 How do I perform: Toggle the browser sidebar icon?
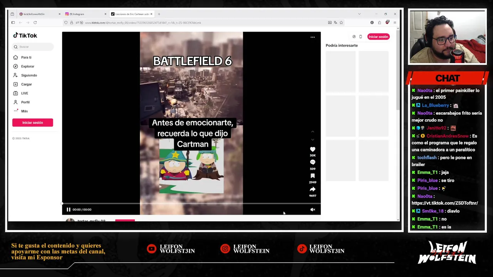click(13, 23)
